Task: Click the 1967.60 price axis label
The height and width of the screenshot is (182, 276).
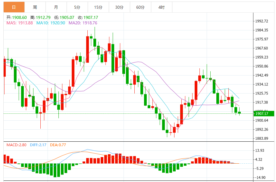Action: pyautogui.click(x=262, y=48)
